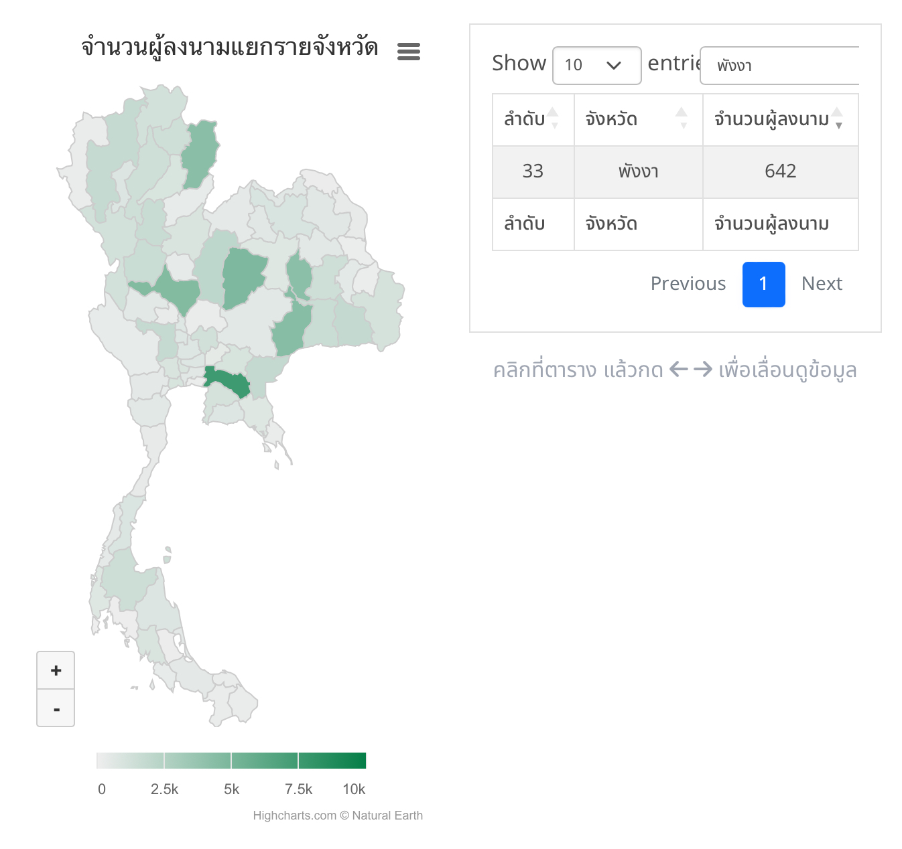Click the northern green Nan province on map

point(200,154)
